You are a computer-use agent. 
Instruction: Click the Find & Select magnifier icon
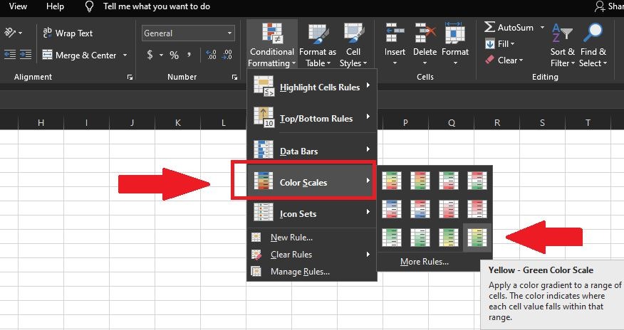[x=593, y=33]
